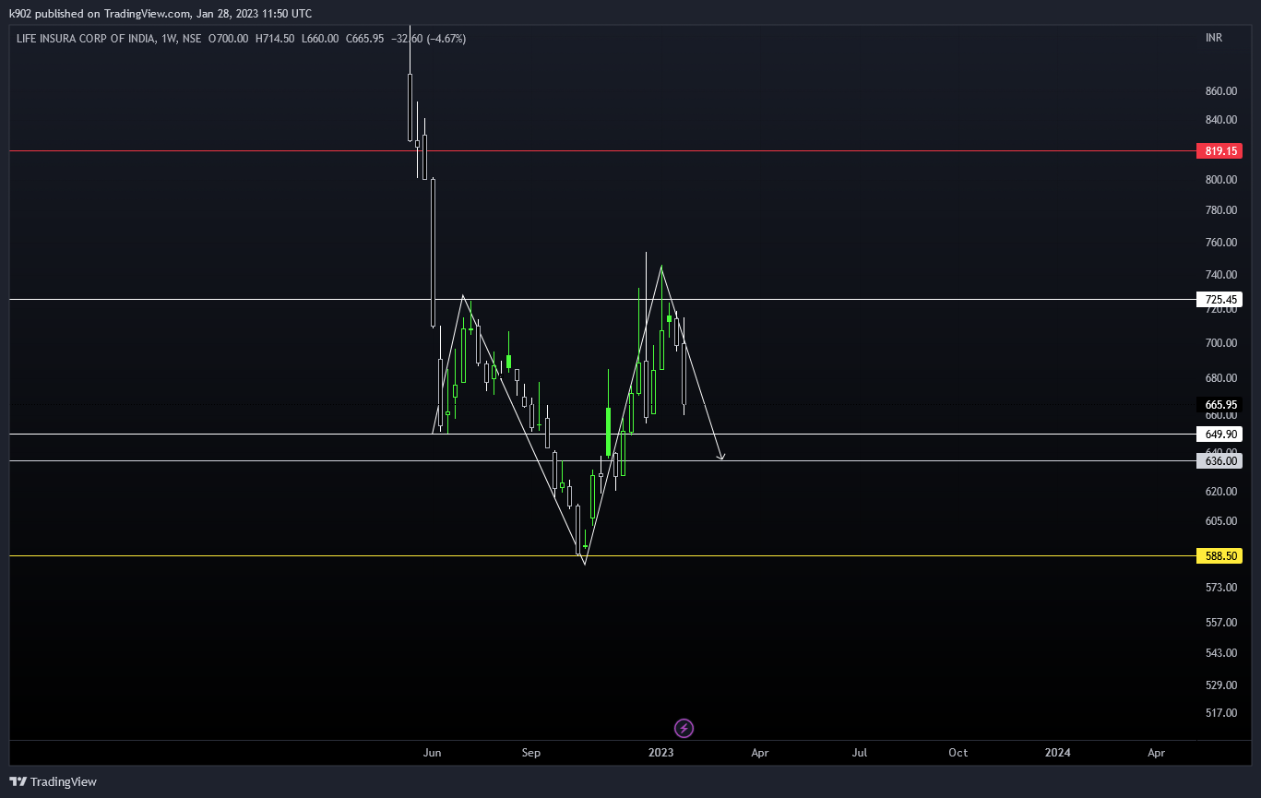Click the arrowhead of the projection line
Viewport: 1261px width, 798px height.
click(722, 457)
